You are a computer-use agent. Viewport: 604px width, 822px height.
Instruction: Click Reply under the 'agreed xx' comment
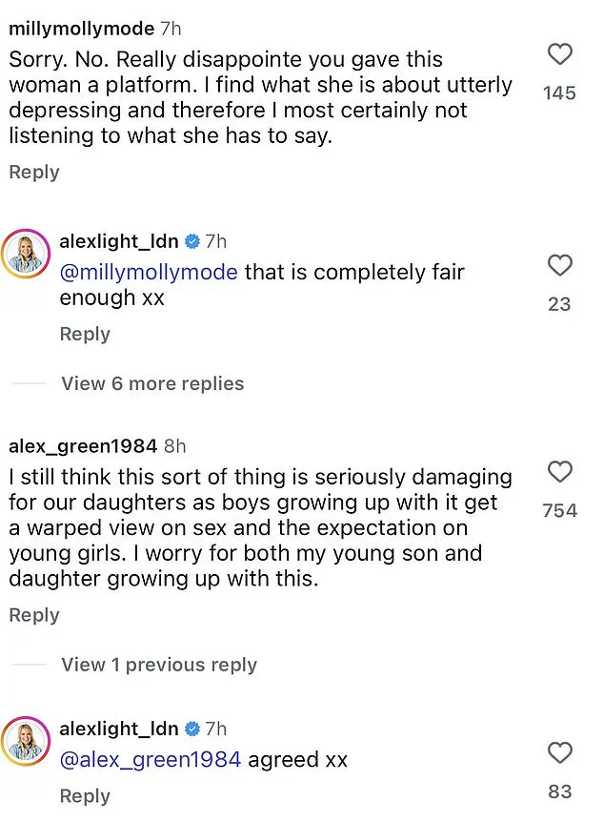click(x=84, y=795)
